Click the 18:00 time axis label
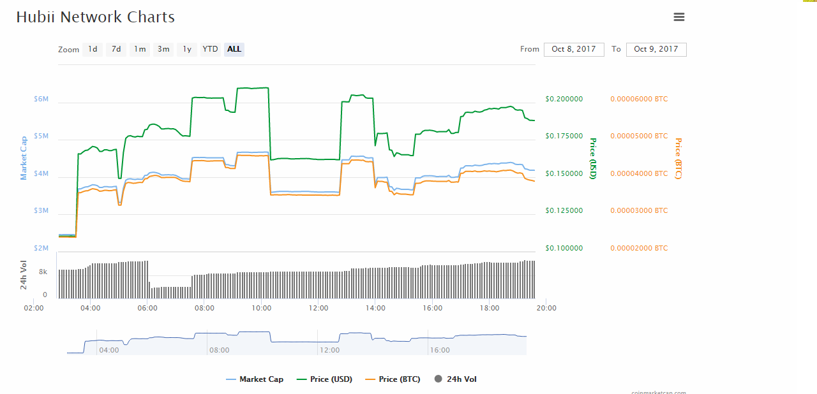 (490, 308)
